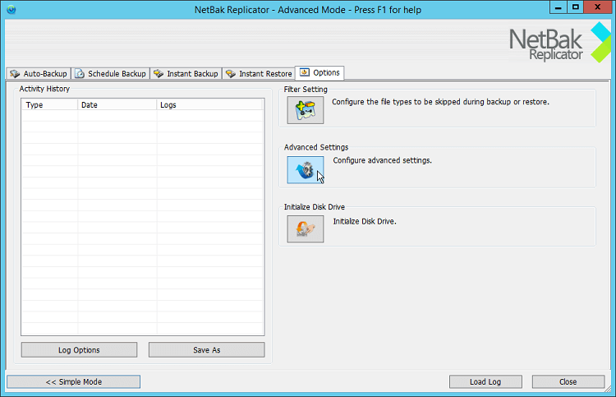Open the Filter Setting configuration icon
Image resolution: width=616 pixels, height=397 pixels.
306,110
